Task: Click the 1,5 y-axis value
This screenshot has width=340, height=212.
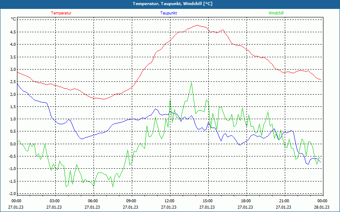Action: point(13,106)
